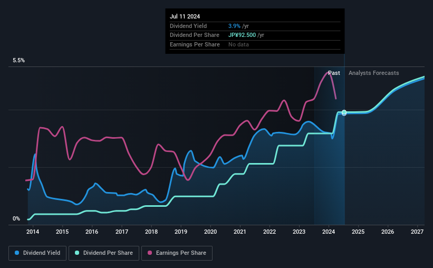Toggle the Earnings Per Share legend button

pos(177,253)
